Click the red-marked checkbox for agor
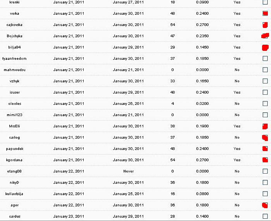This screenshot has height=221, width=271. click(x=265, y=205)
